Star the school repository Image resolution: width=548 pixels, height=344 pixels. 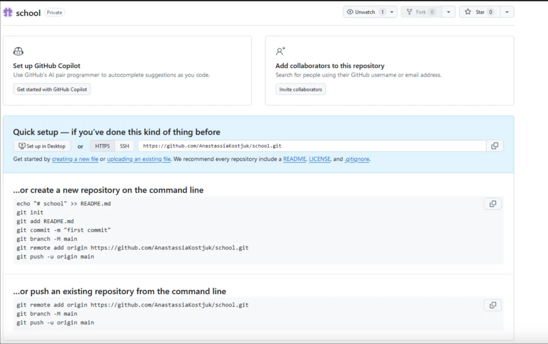[x=480, y=12]
